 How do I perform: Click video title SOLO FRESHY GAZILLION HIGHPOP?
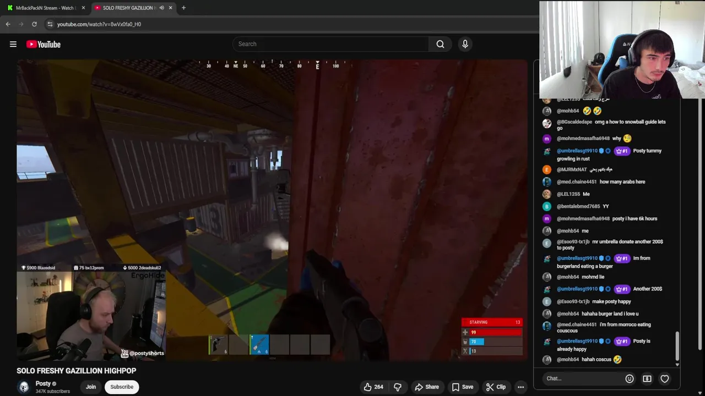point(76,371)
